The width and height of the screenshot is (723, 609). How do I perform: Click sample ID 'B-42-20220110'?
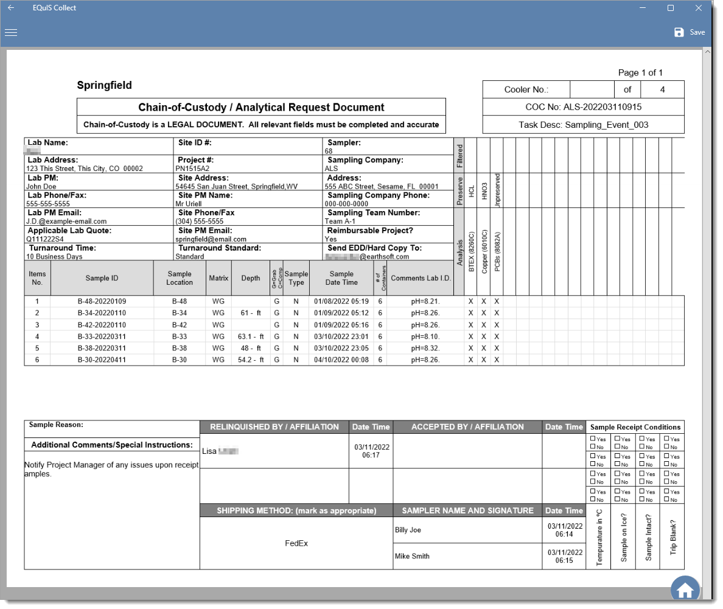102,325
